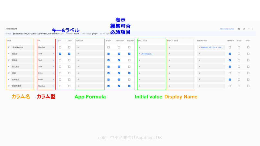260x146 pixels.
Task: Click the DISPLAY NAME column header
Action: pos(173,41)
